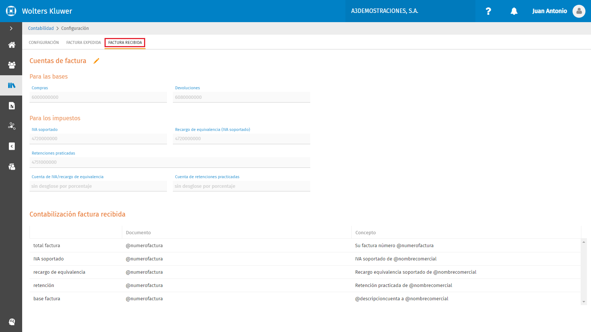Click the Contabilización factura recibida heading
This screenshot has width=591, height=332.
click(x=77, y=214)
